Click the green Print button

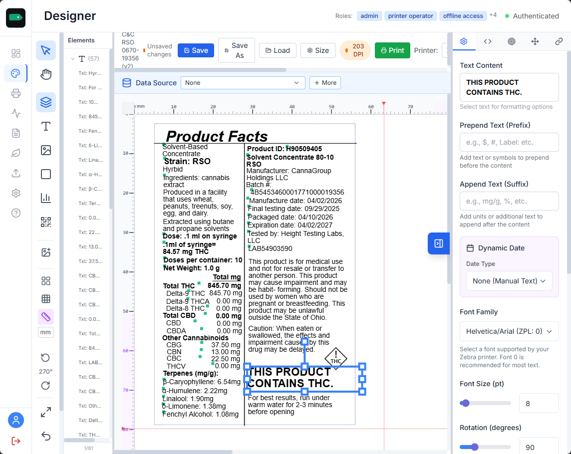[392, 50]
